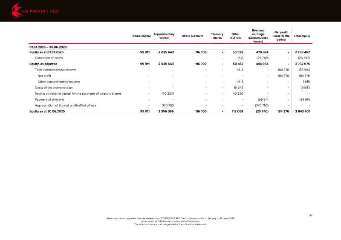Click the Retained earnings column header
This screenshot has width=341, height=240.
[258, 36]
